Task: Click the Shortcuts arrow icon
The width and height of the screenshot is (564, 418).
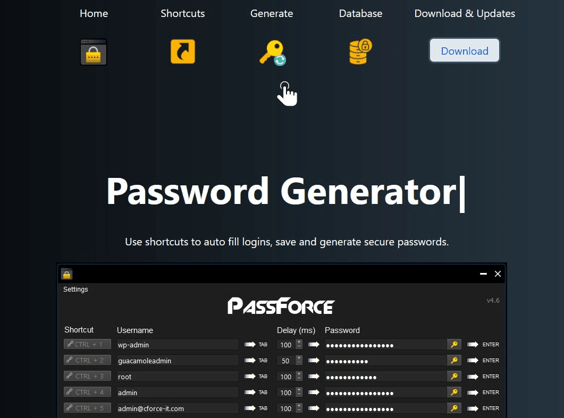Action: [182, 52]
